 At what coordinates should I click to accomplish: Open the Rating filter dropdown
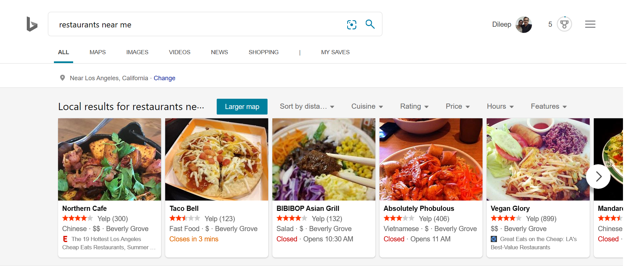(x=414, y=106)
